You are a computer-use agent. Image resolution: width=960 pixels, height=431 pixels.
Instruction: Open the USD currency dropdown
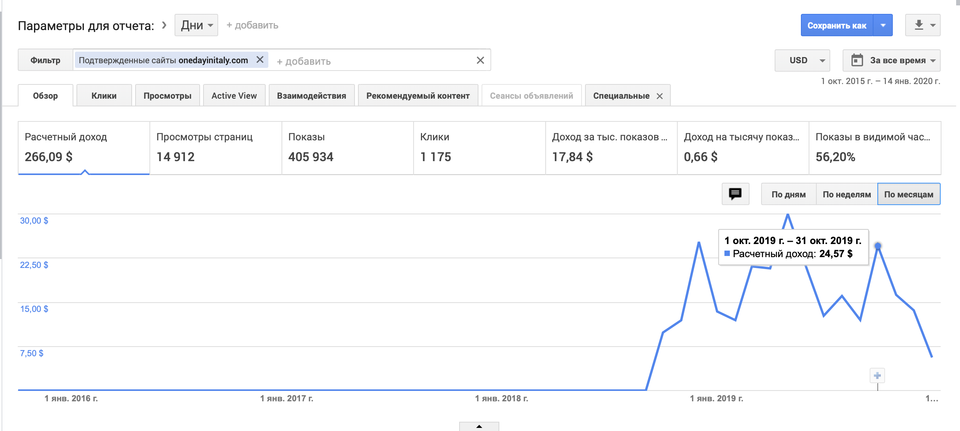coord(802,61)
